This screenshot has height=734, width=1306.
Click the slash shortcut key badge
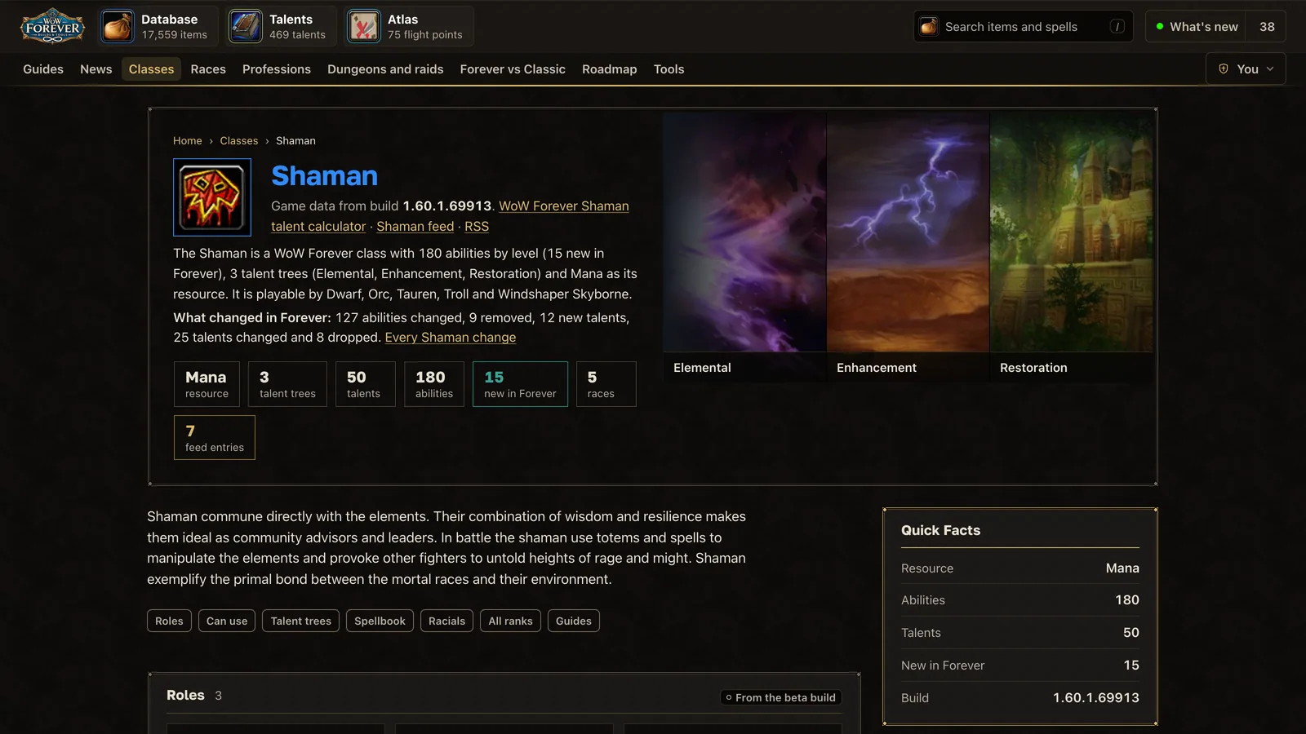pyautogui.click(x=1117, y=27)
